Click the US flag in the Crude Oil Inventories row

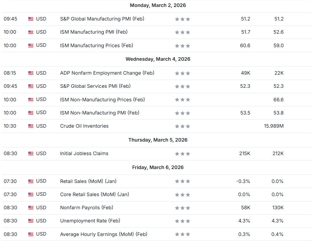(x=31, y=126)
